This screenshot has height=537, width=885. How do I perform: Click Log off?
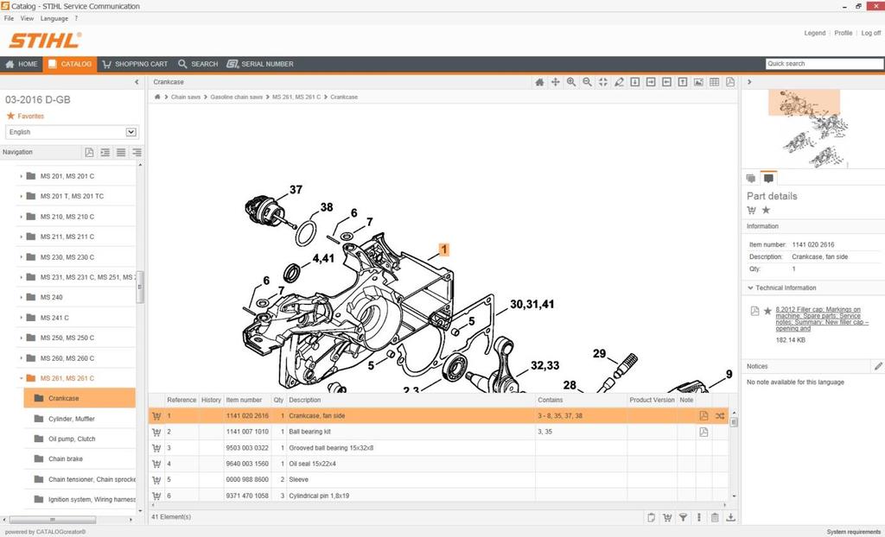[x=871, y=34]
